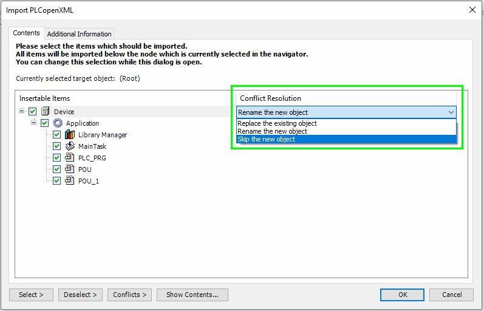
Task: Choose Rename the new object in list
Action: [346, 131]
